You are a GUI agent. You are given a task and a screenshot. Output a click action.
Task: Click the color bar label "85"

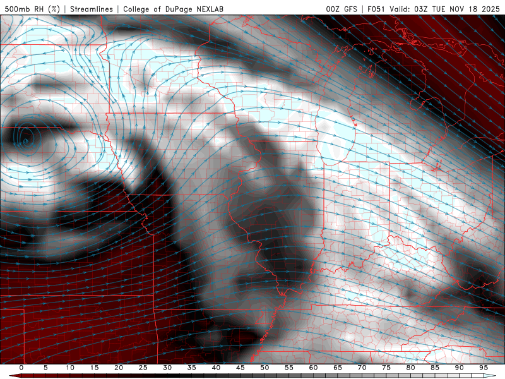(x=435, y=368)
